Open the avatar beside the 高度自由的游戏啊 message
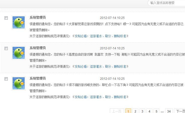 (x=19, y=53)
